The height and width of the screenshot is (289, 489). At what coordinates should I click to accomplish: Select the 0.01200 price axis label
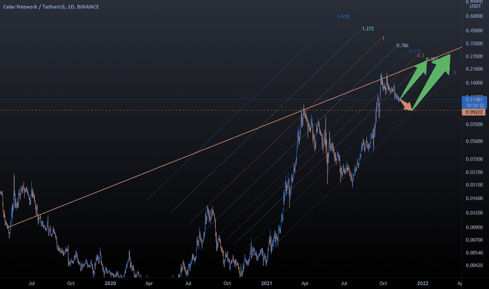coord(474,213)
